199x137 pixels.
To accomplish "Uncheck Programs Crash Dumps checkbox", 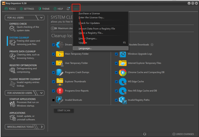I will pyautogui.click(x=53, y=72).
